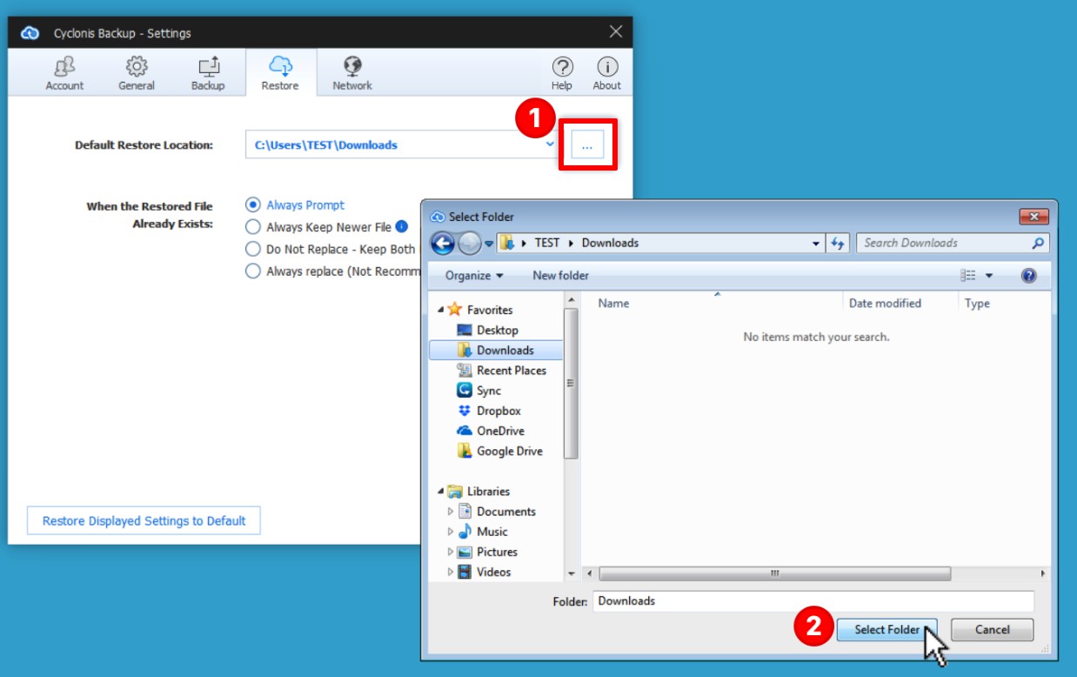Click the info icon beside Always Keep Newer File

[x=401, y=226]
